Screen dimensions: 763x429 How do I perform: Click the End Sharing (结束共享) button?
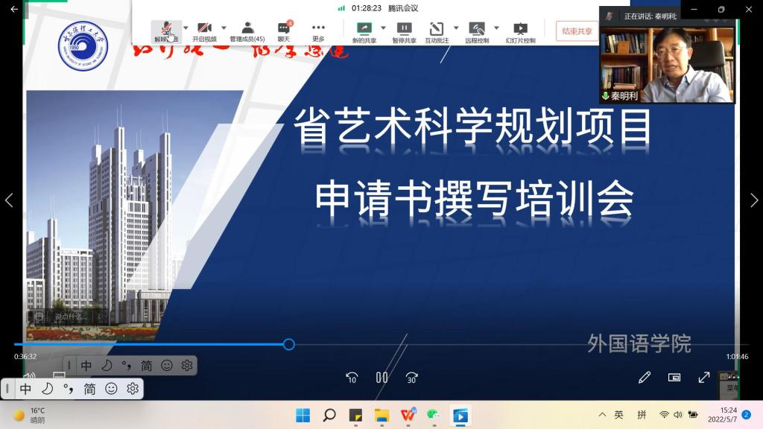click(x=577, y=31)
